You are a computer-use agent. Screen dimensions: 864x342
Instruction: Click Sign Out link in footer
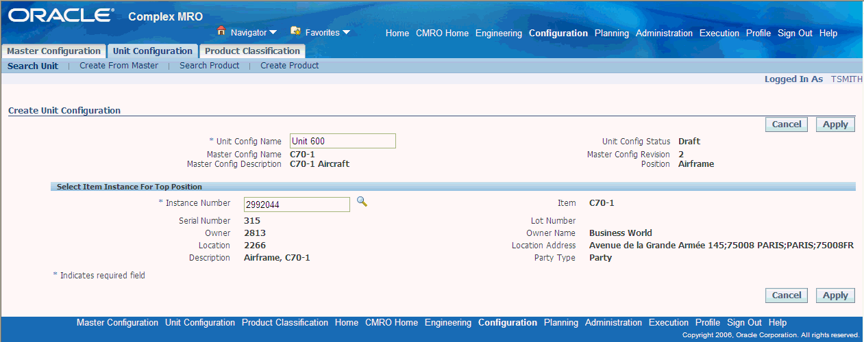[744, 322]
